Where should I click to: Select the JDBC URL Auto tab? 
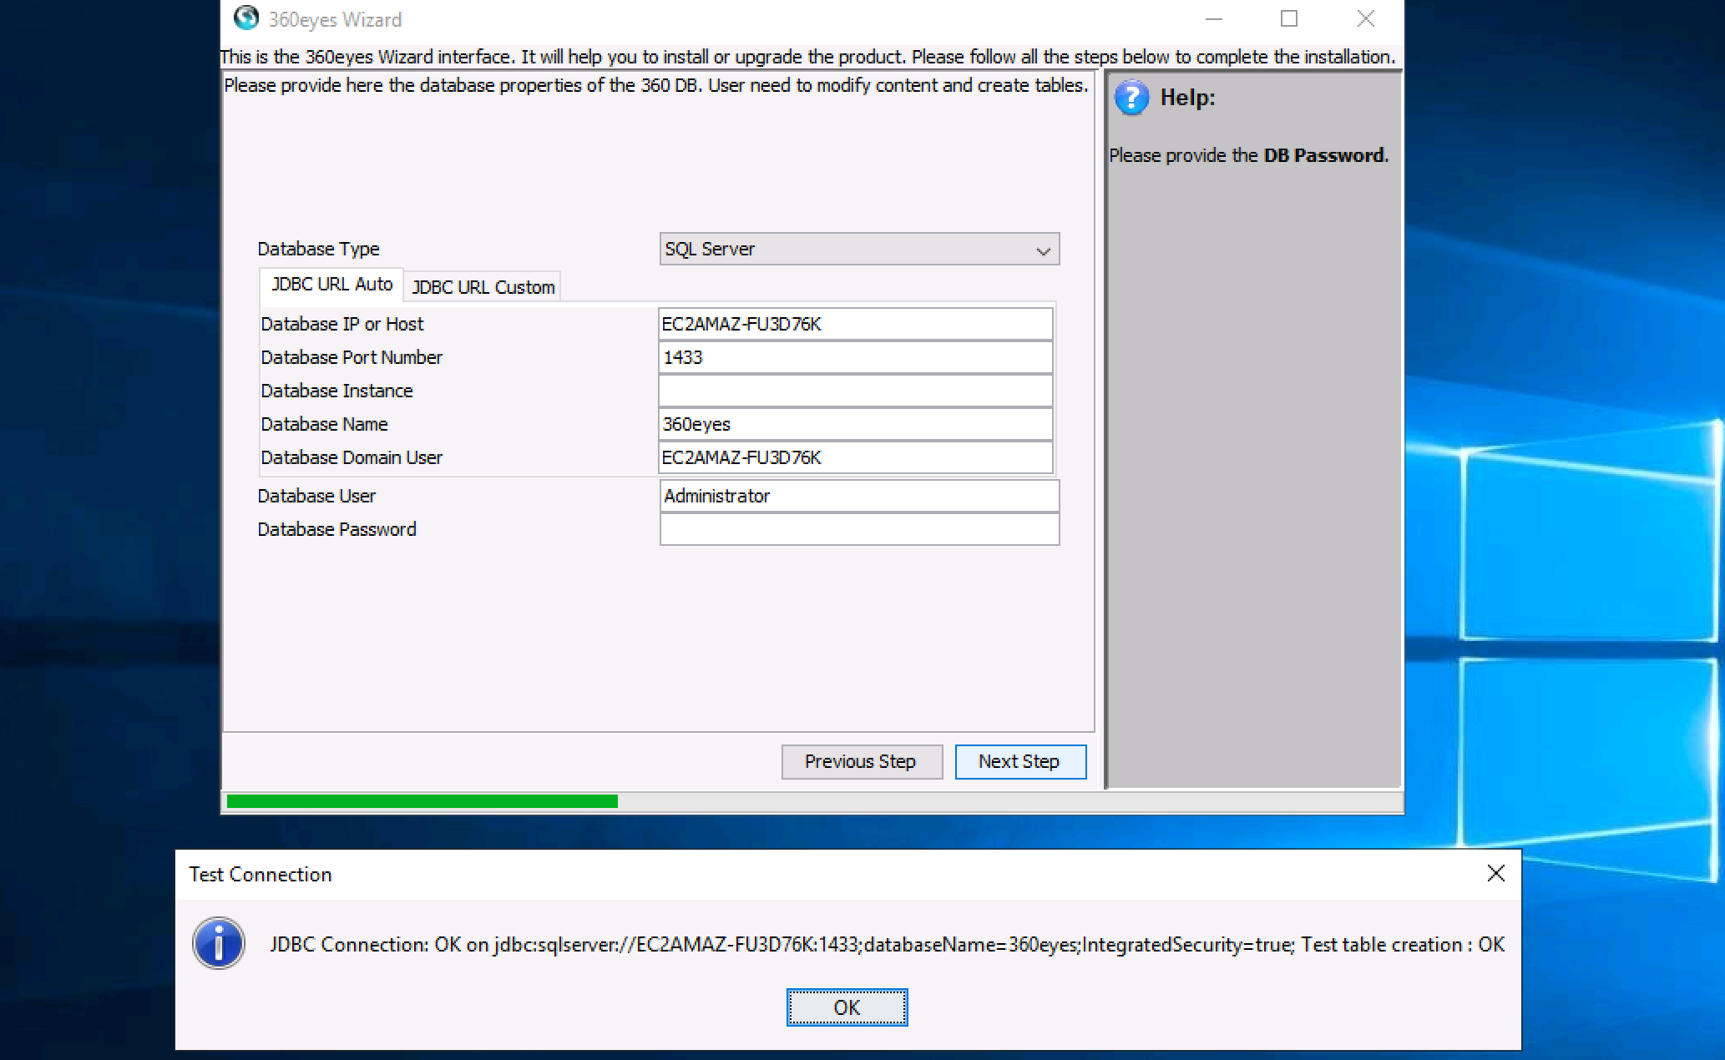(331, 284)
